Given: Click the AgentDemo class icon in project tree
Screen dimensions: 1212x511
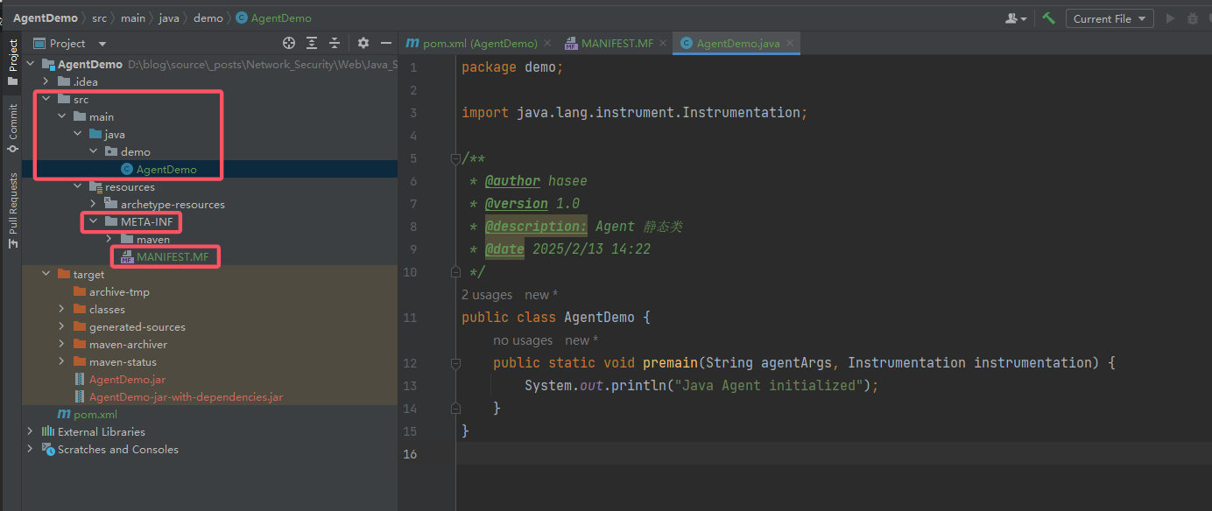Looking at the screenshot, I should [127, 169].
